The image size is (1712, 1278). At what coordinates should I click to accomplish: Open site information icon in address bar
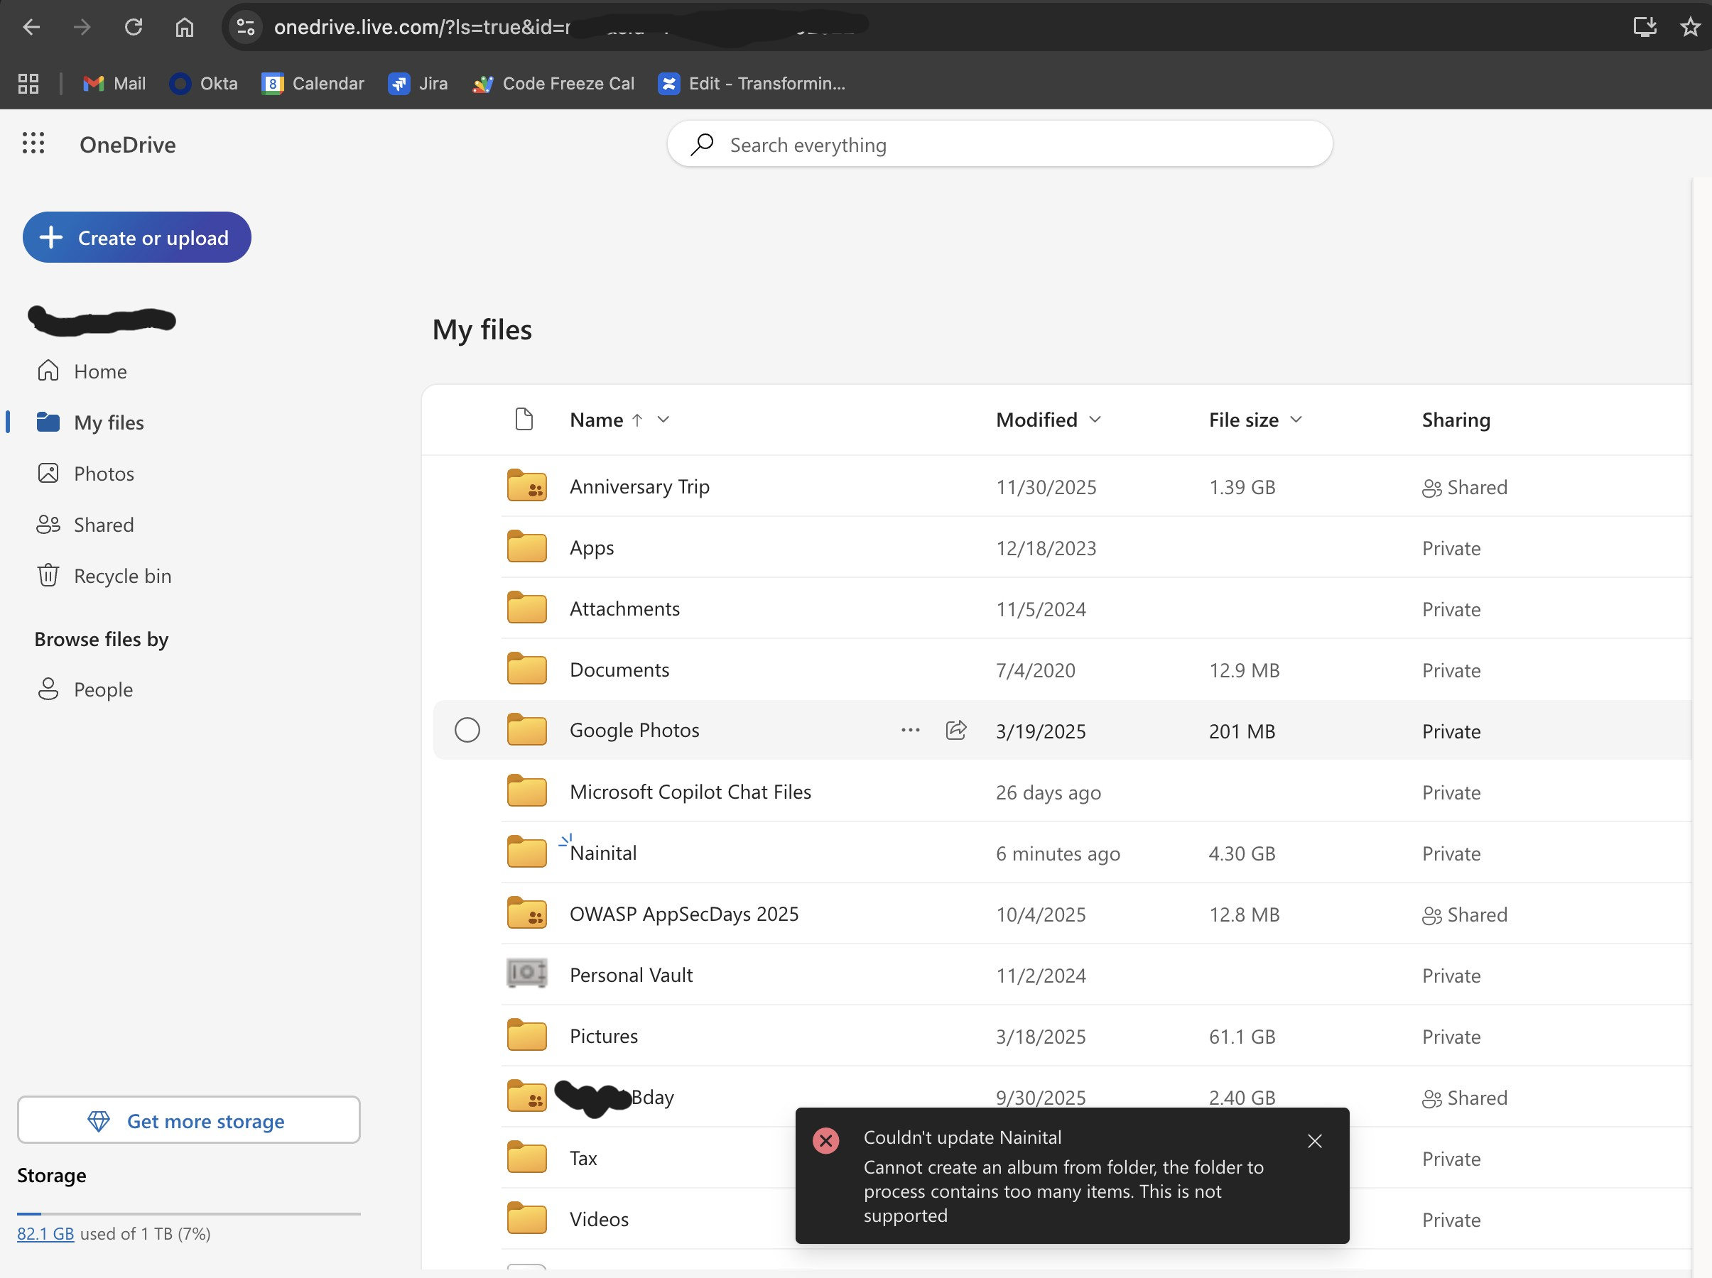(x=246, y=27)
